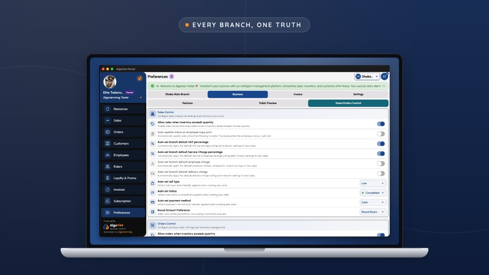
Task: Toggle Allow sales when inventory exceeds quantity
Action: tap(381, 124)
